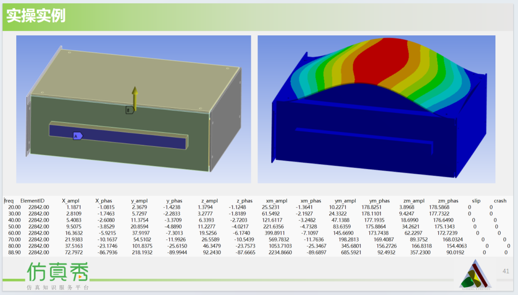This screenshot has width=518, height=295.
Task: Click the 实操实例 slide title
Action: (36, 16)
